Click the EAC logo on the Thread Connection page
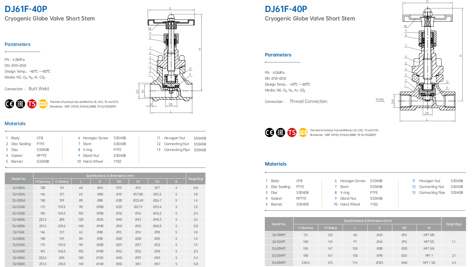This screenshot has height=267, width=473. 280,133
